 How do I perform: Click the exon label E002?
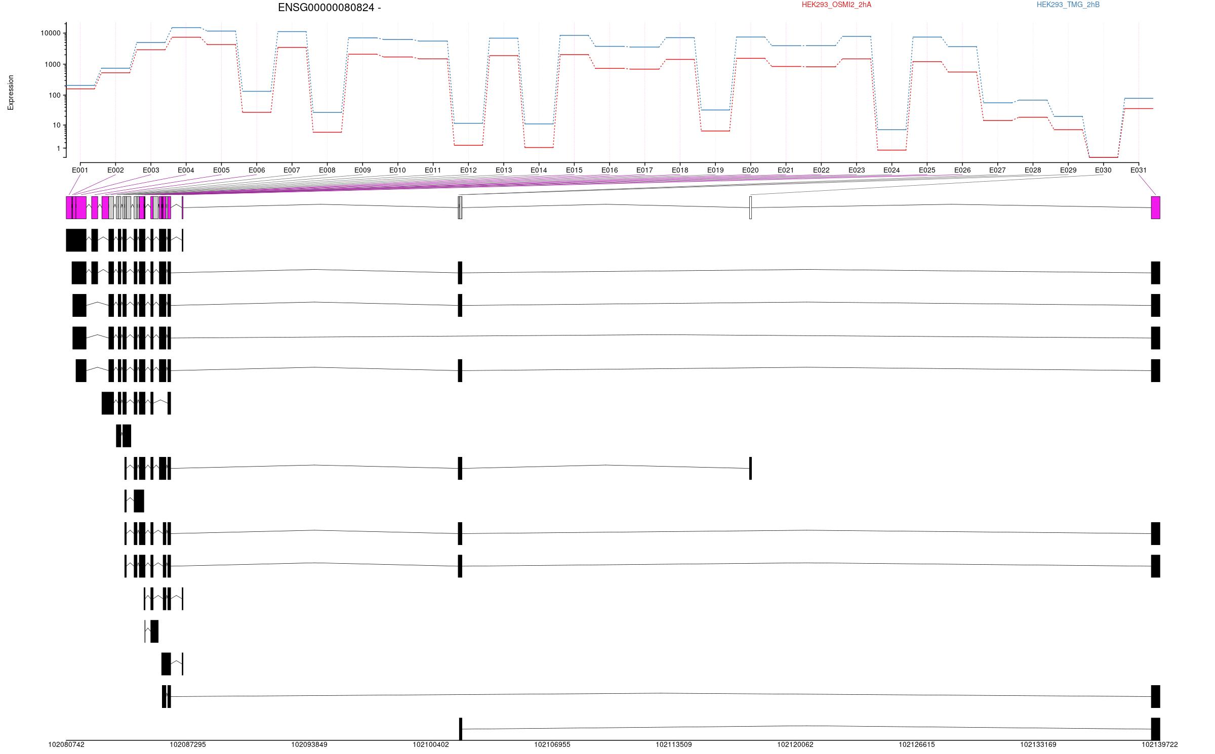coord(115,171)
